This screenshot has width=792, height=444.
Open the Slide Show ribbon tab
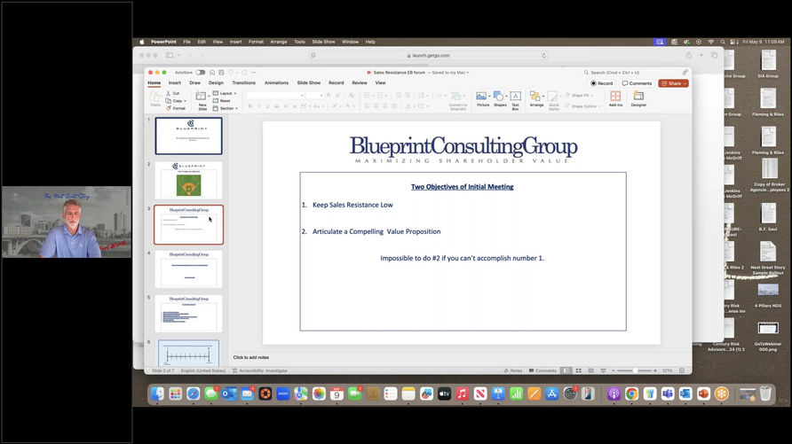pos(309,82)
